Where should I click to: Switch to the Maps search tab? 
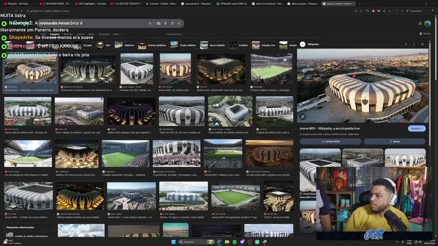91,34
